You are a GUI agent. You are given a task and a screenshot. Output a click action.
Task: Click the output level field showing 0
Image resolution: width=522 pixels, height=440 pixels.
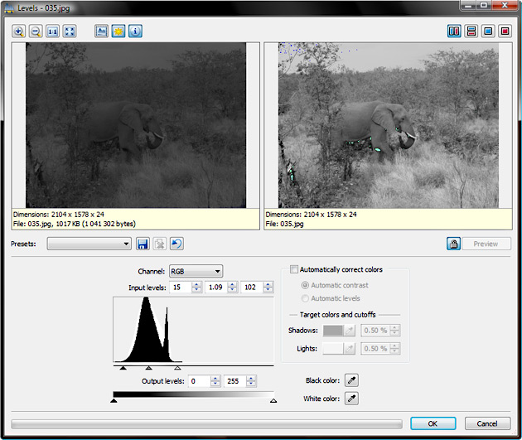tap(200, 381)
